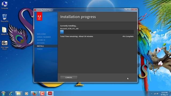The width and height of the screenshot is (171, 96).
Task: Open the network status tray icon
Action: point(155,94)
